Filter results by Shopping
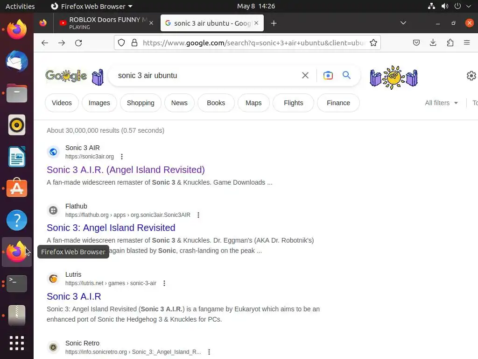This screenshot has width=478, height=359. (x=141, y=103)
